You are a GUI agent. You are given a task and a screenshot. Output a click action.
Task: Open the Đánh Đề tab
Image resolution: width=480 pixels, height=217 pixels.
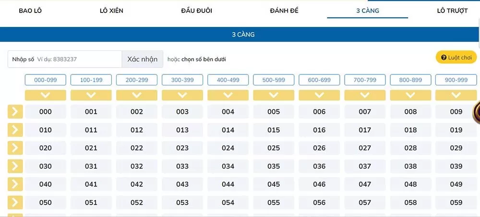(x=284, y=11)
